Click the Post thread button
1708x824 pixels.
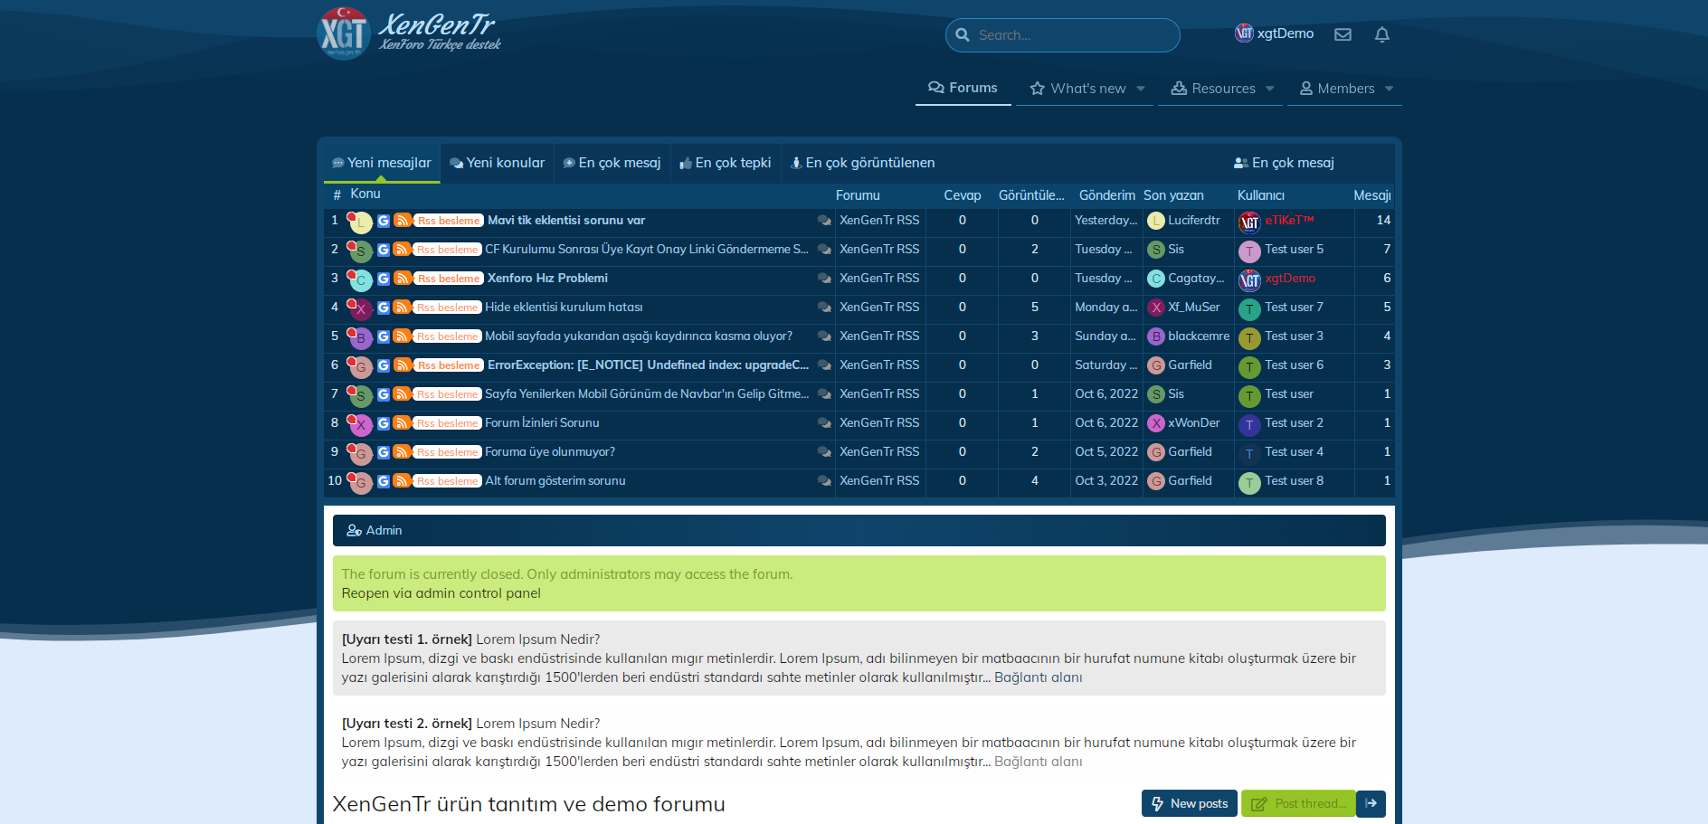point(1298,803)
